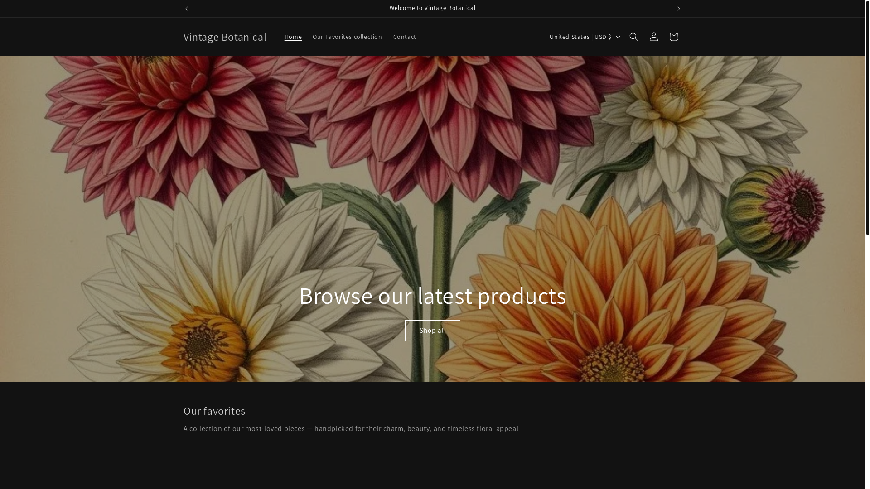Click the page vertical scrollbar
The width and height of the screenshot is (870, 489).
867,118
